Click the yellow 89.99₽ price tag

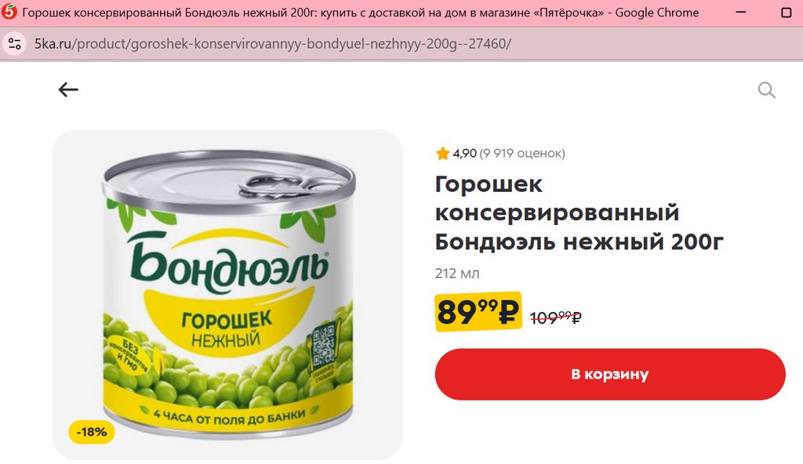point(478,311)
